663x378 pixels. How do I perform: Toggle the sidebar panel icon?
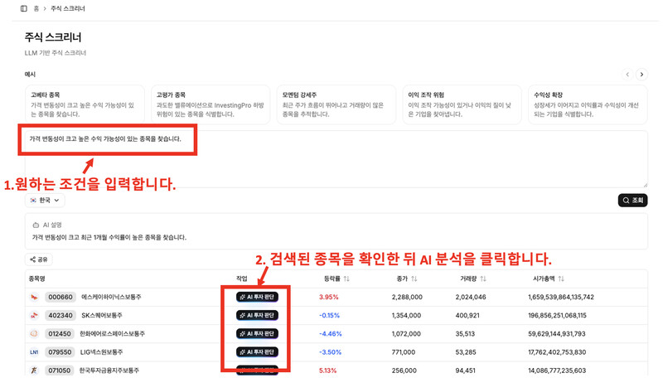tap(24, 8)
